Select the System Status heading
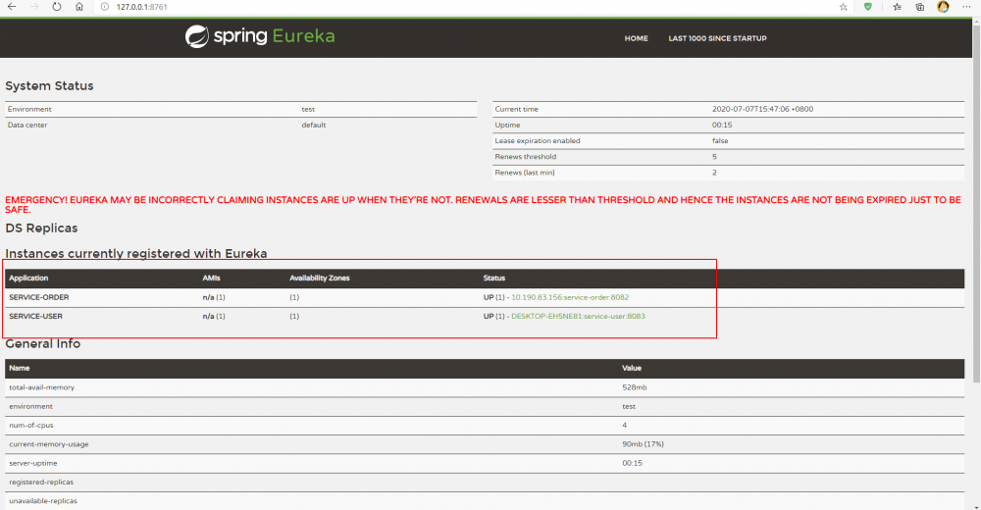 tap(49, 85)
